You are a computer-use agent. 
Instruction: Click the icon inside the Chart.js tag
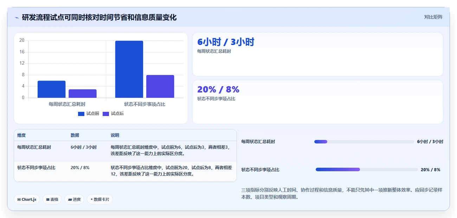tap(19, 200)
